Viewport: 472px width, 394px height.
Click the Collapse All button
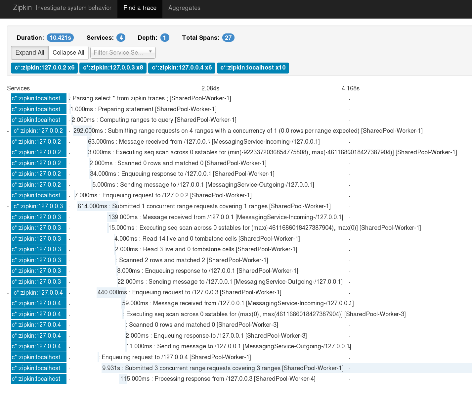click(x=68, y=53)
